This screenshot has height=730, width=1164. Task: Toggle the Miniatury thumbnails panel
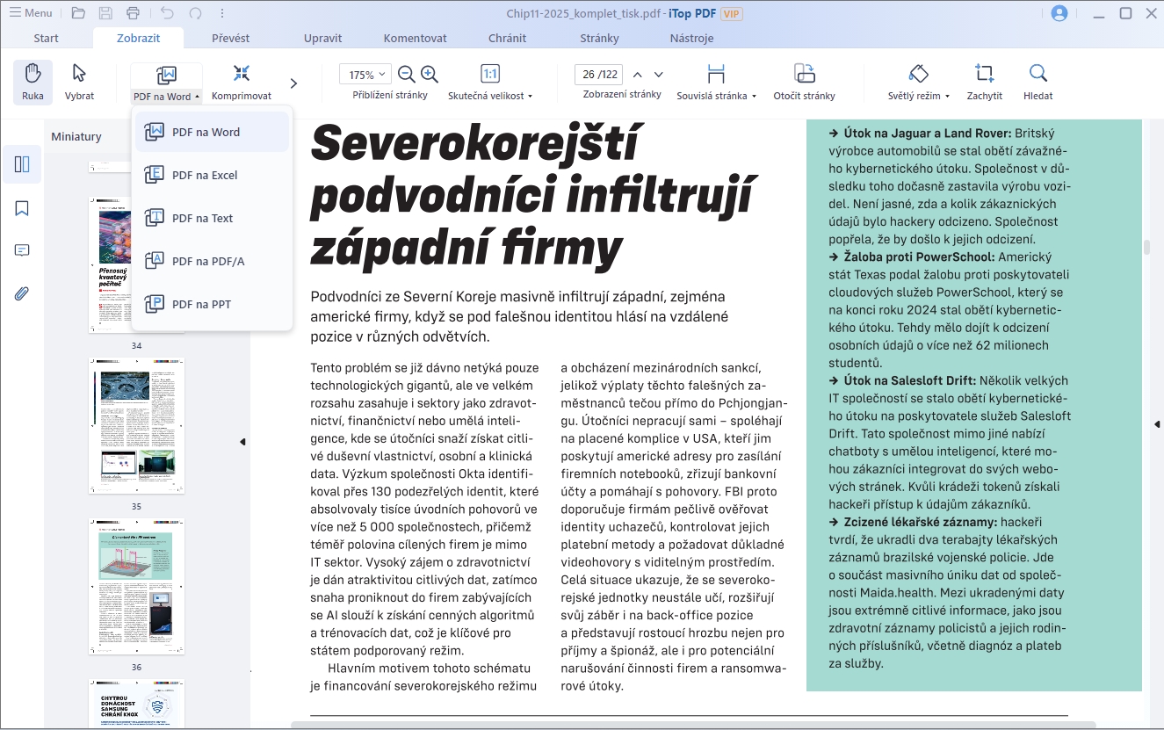click(22, 164)
